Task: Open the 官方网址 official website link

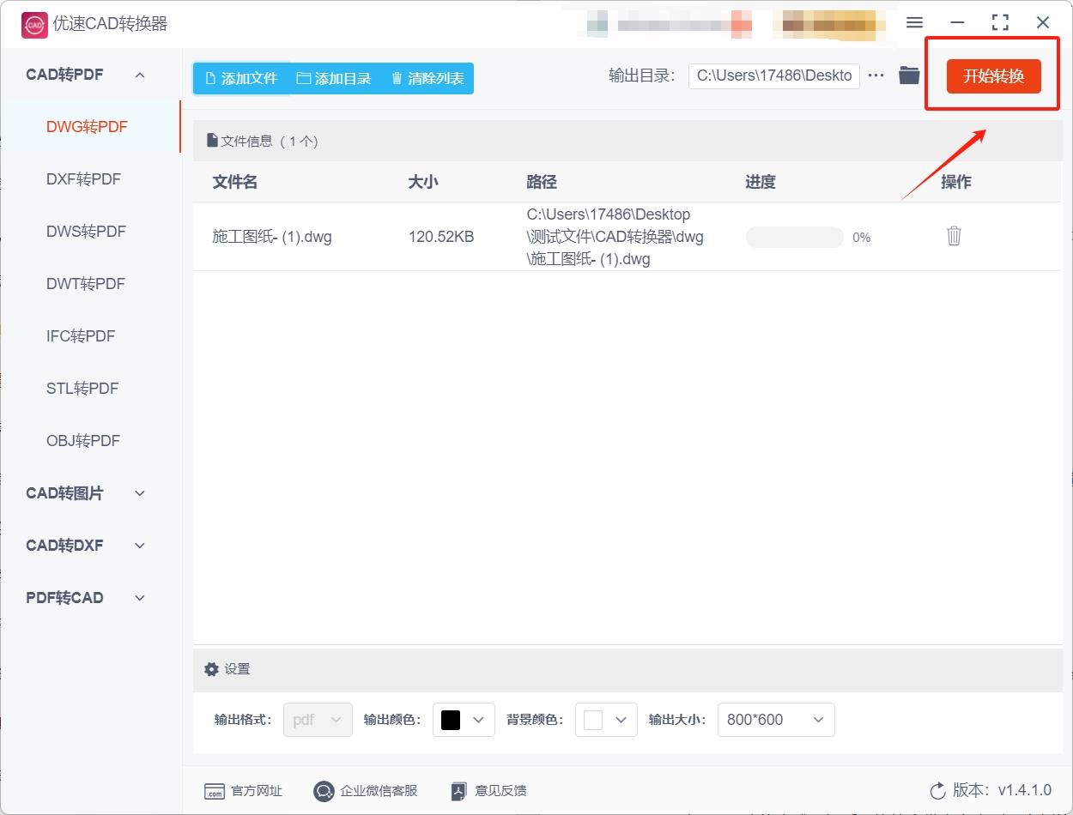Action: pos(244,791)
